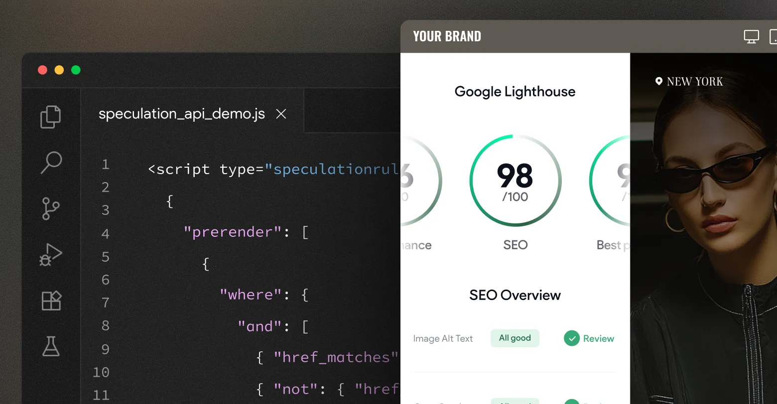Image resolution: width=777 pixels, height=404 pixels.
Task: Click the "SEO" label under the 98 gauge
Action: coord(516,245)
